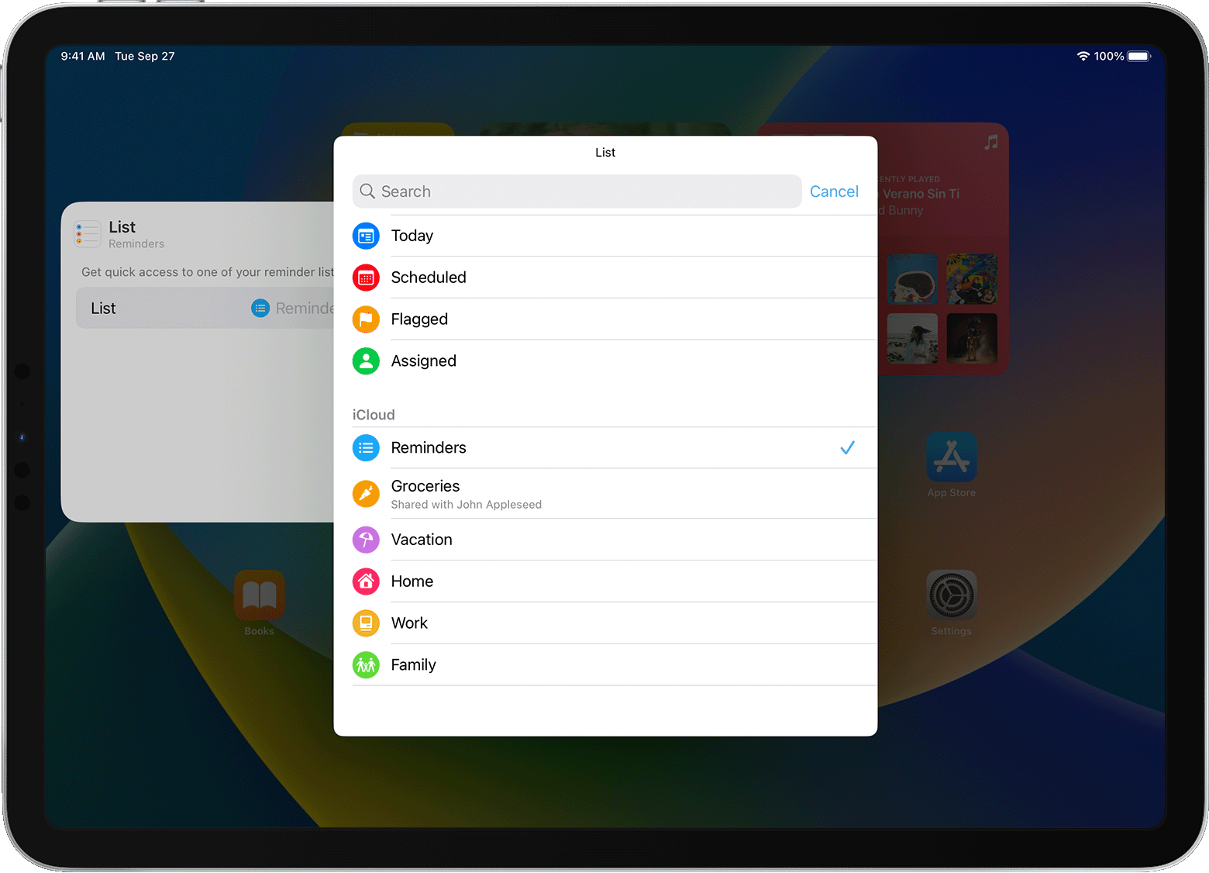Image resolution: width=1209 pixels, height=873 pixels.
Task: Cancel the list selection
Action: (834, 192)
